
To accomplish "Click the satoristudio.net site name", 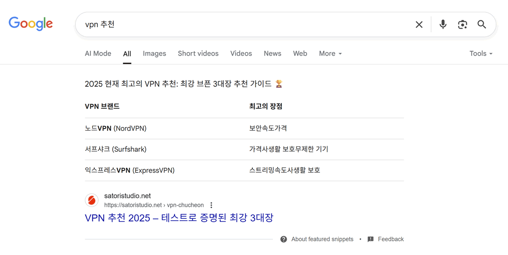I will click(127, 195).
